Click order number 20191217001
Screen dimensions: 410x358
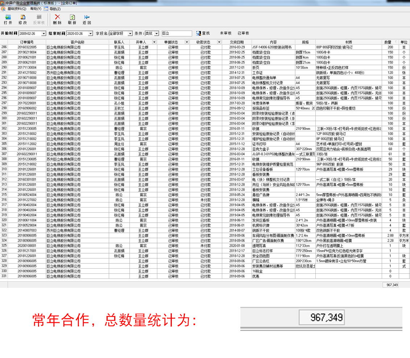27,251
